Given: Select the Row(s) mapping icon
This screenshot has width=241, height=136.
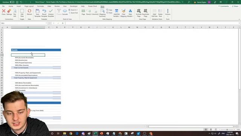Looking at the screenshot, I should tap(88, 12).
